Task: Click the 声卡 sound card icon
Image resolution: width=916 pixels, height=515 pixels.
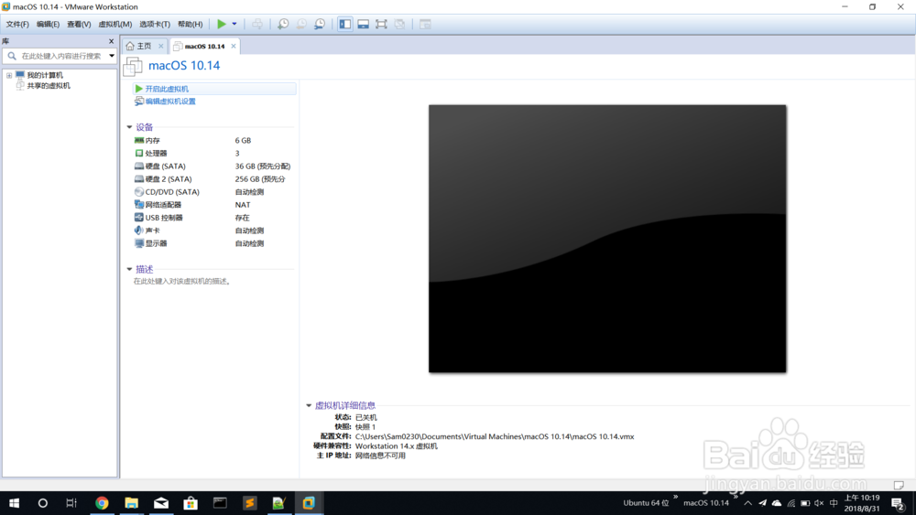Action: click(x=139, y=231)
